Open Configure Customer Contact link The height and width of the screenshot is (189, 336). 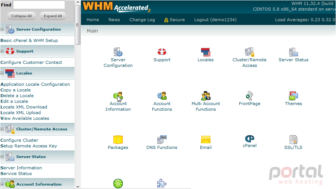[x=31, y=62]
